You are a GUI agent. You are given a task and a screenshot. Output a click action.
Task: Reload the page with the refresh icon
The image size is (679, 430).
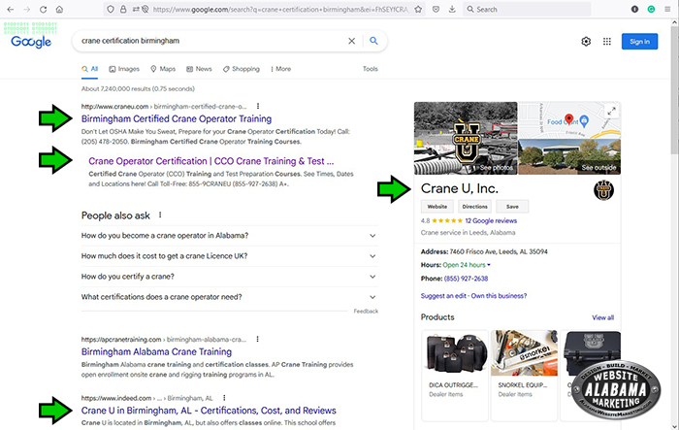[x=43, y=9]
